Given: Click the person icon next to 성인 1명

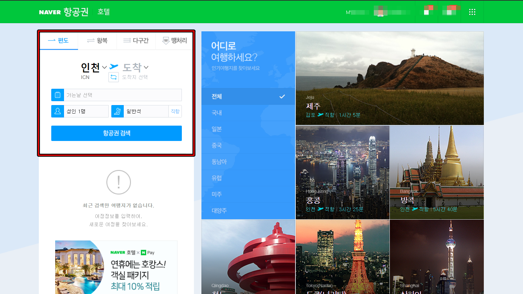Looking at the screenshot, I should tap(57, 111).
